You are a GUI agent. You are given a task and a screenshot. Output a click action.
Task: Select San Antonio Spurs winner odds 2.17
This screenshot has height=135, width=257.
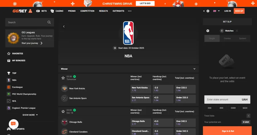coord(141,99)
